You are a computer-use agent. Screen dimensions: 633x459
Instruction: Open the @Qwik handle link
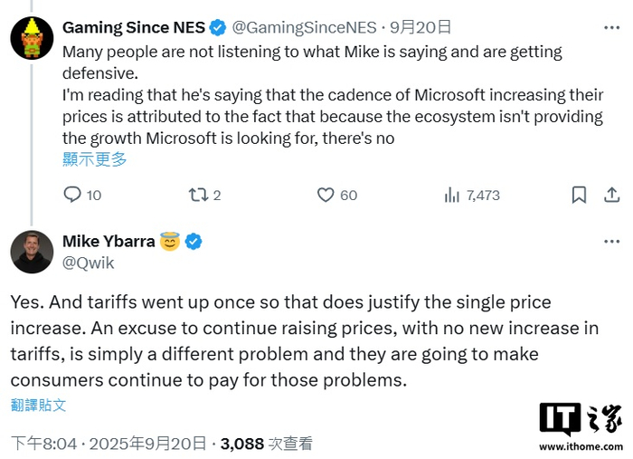click(x=89, y=263)
